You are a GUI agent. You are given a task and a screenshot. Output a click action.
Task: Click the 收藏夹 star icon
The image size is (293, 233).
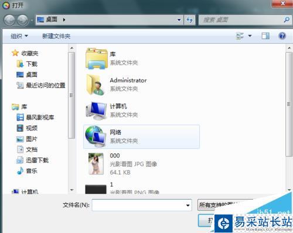[15, 53]
